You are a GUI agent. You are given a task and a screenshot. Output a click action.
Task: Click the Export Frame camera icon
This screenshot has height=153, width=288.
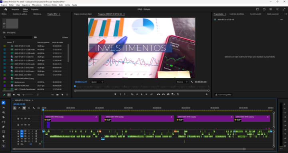(x=168, y=94)
